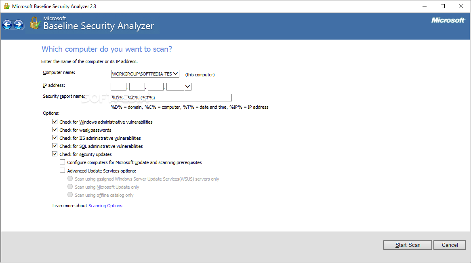This screenshot has width=471, height=263.
Task: Click the 'Security report name:' label
Action: coord(64,96)
